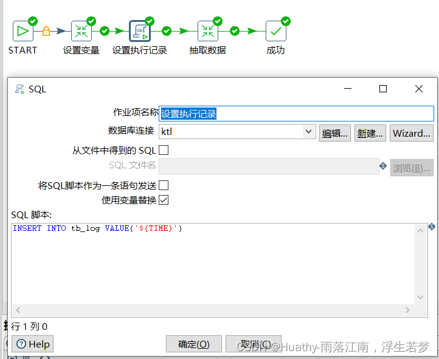
Task: Close the SQL dialog window
Action: [419, 89]
